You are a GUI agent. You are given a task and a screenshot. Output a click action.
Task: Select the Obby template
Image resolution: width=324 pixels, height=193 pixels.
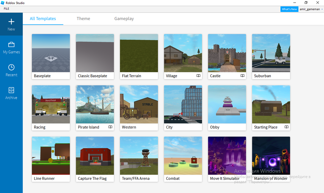[227, 108]
